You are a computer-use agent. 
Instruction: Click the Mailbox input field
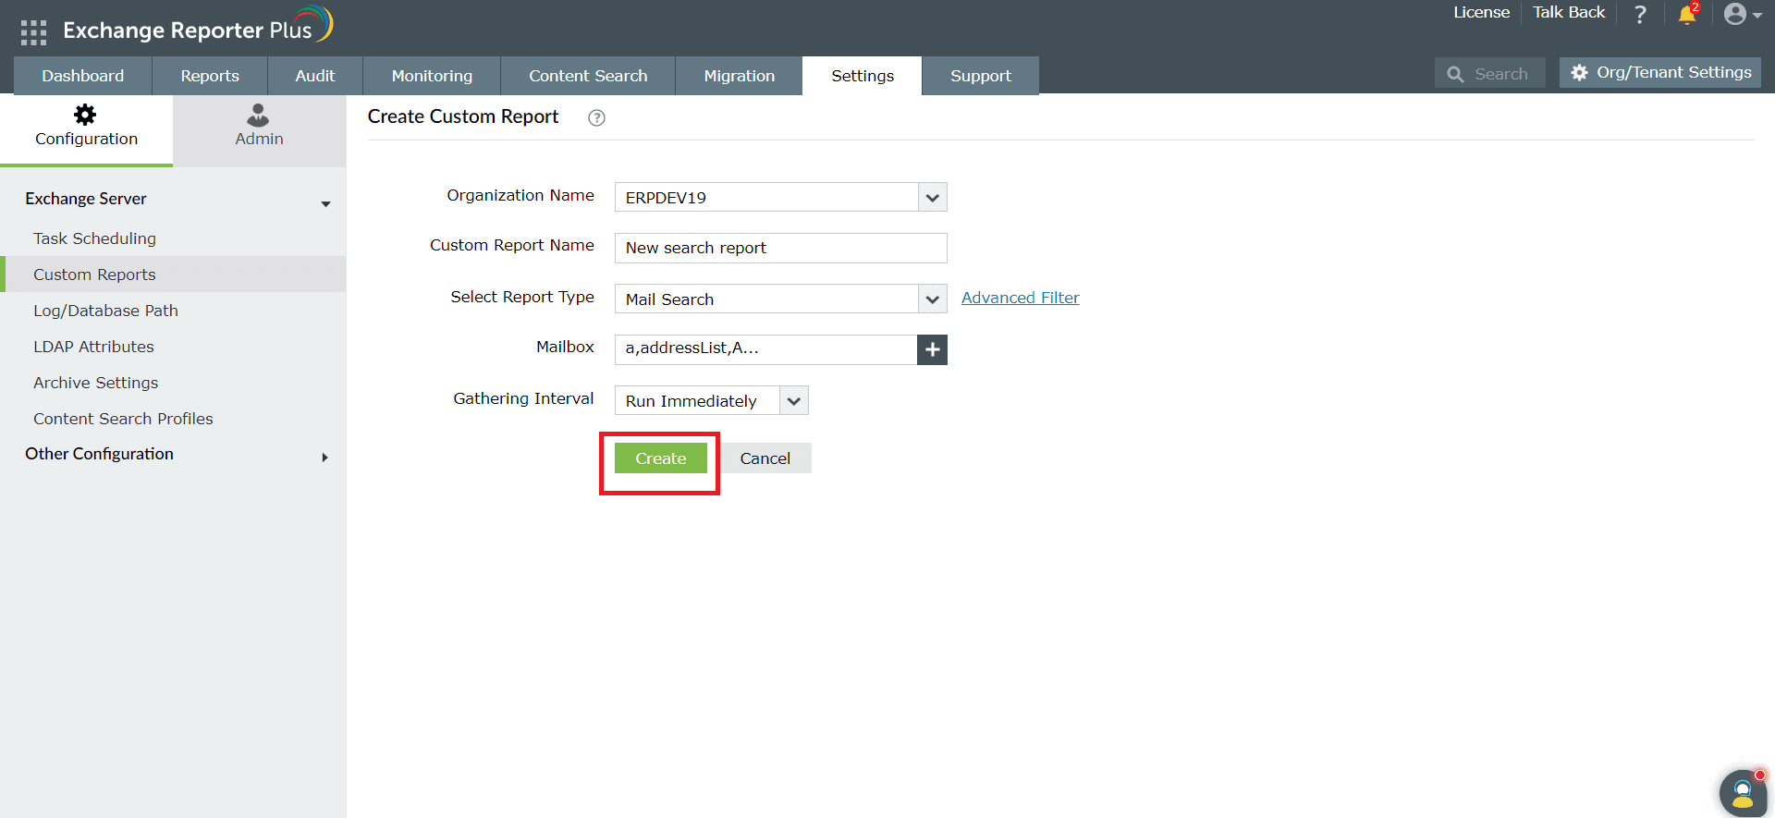pos(765,349)
